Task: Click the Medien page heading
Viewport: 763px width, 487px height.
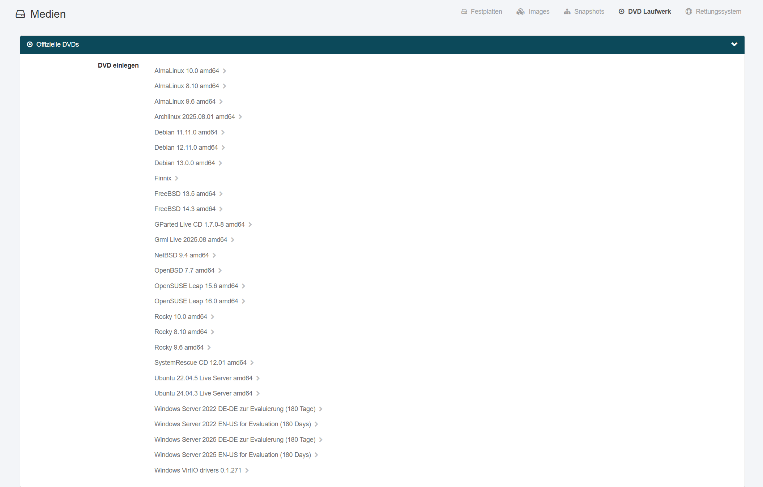Action: pyautogui.click(x=48, y=14)
